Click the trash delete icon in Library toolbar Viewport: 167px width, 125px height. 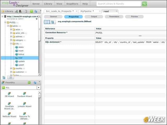coord(26,11)
